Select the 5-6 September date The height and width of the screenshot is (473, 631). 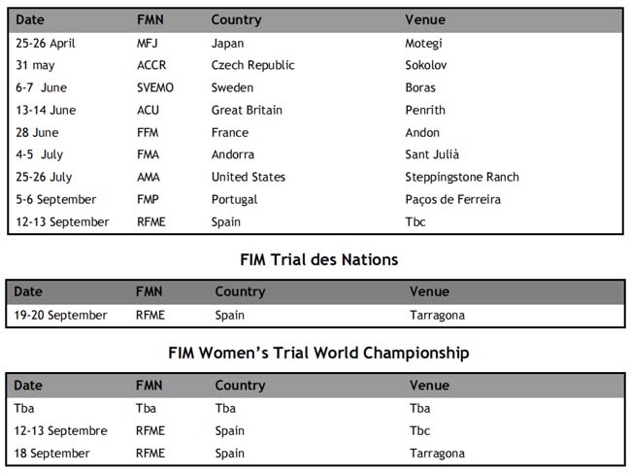pyautogui.click(x=56, y=200)
